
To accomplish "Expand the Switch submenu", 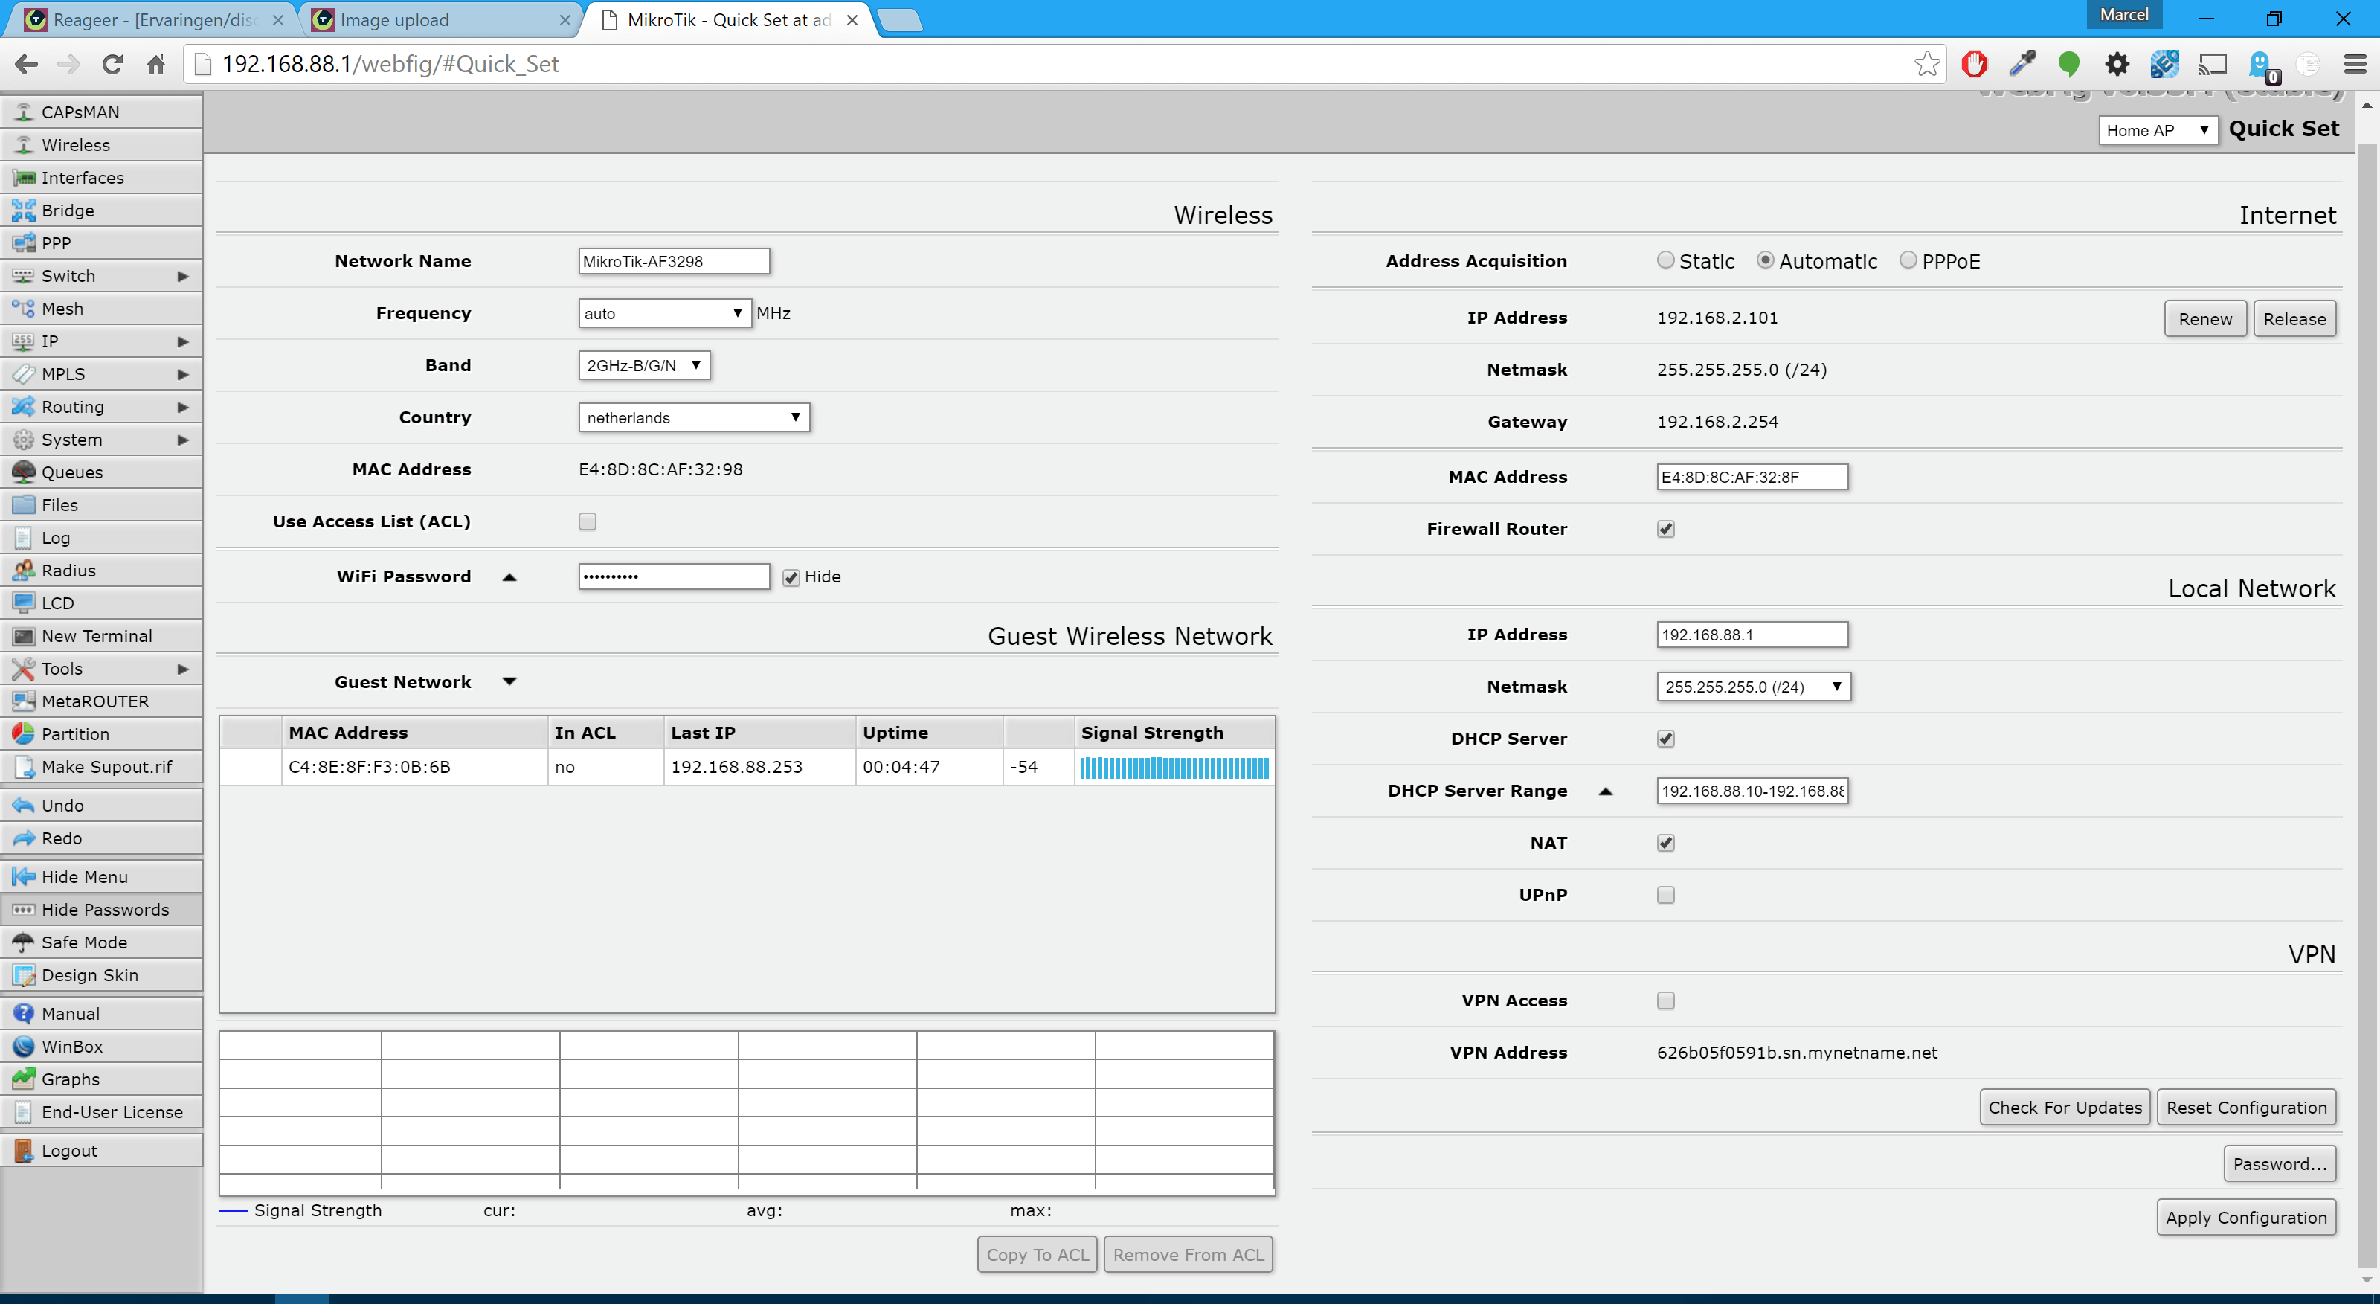I will [183, 275].
